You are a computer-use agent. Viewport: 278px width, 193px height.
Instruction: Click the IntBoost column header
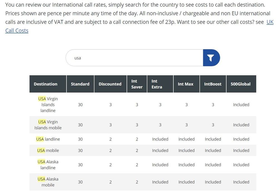tap(213, 84)
